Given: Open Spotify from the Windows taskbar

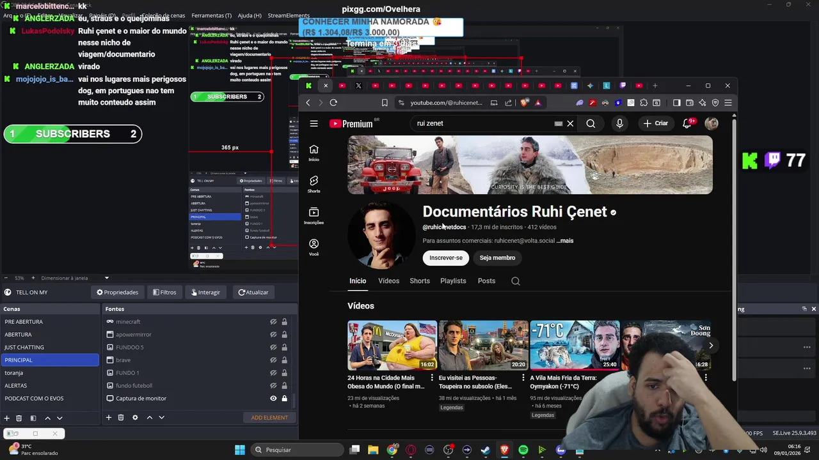Looking at the screenshot, I should click(x=523, y=450).
